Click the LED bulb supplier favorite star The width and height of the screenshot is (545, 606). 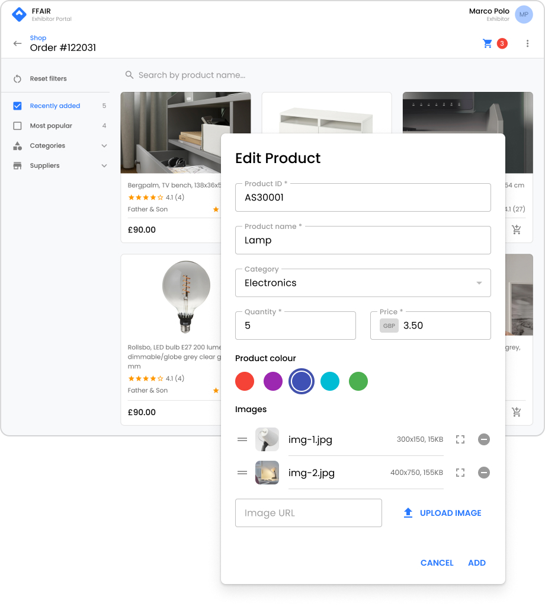tap(216, 391)
